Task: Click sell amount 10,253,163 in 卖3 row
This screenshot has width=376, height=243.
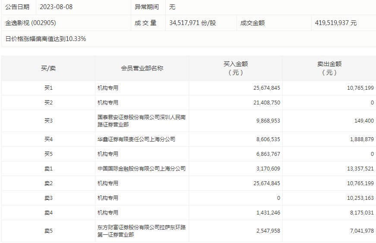Action: click(360, 198)
